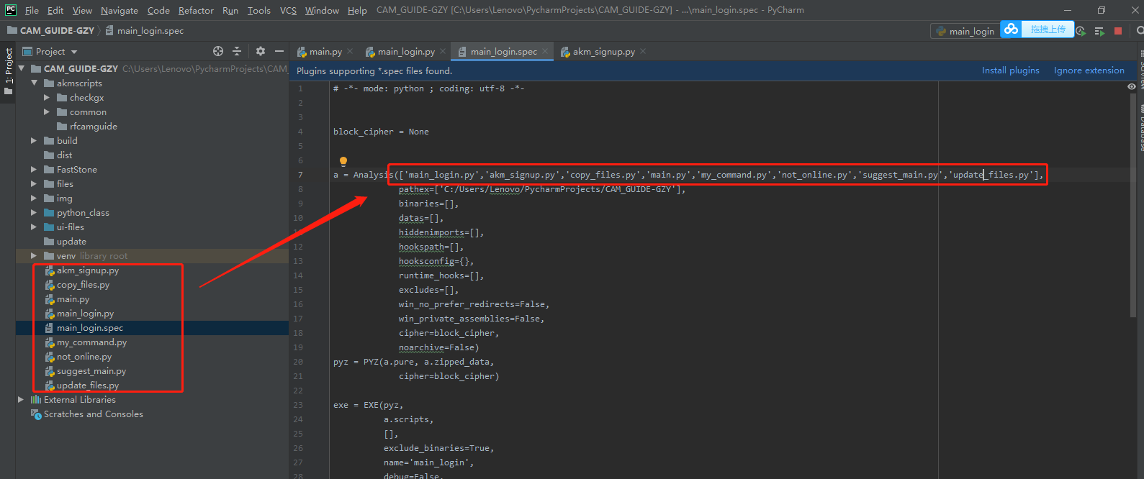Expand External Libraries node

pos(21,399)
